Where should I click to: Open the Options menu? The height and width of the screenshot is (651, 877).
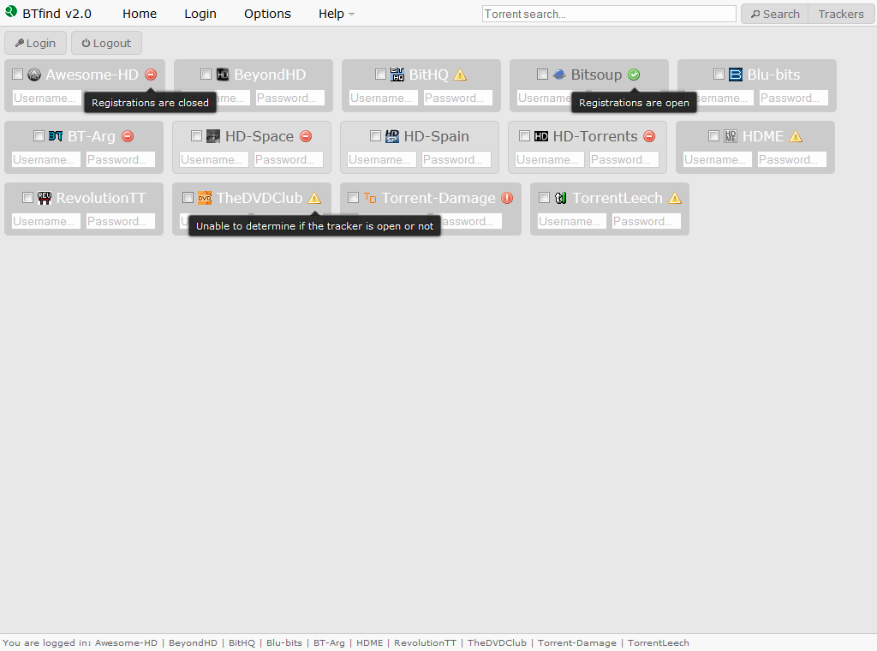click(x=266, y=14)
